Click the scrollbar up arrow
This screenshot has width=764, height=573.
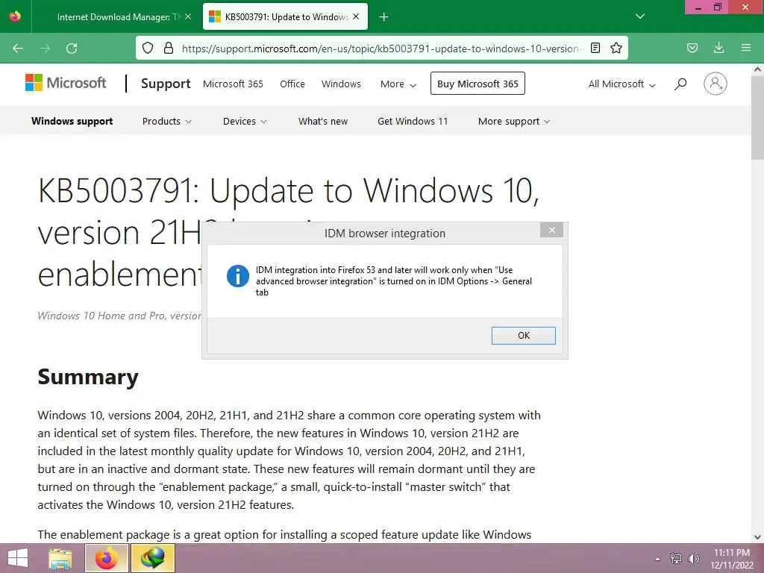click(x=757, y=69)
